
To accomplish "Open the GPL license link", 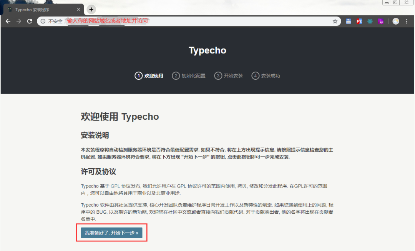I will coord(115,186).
